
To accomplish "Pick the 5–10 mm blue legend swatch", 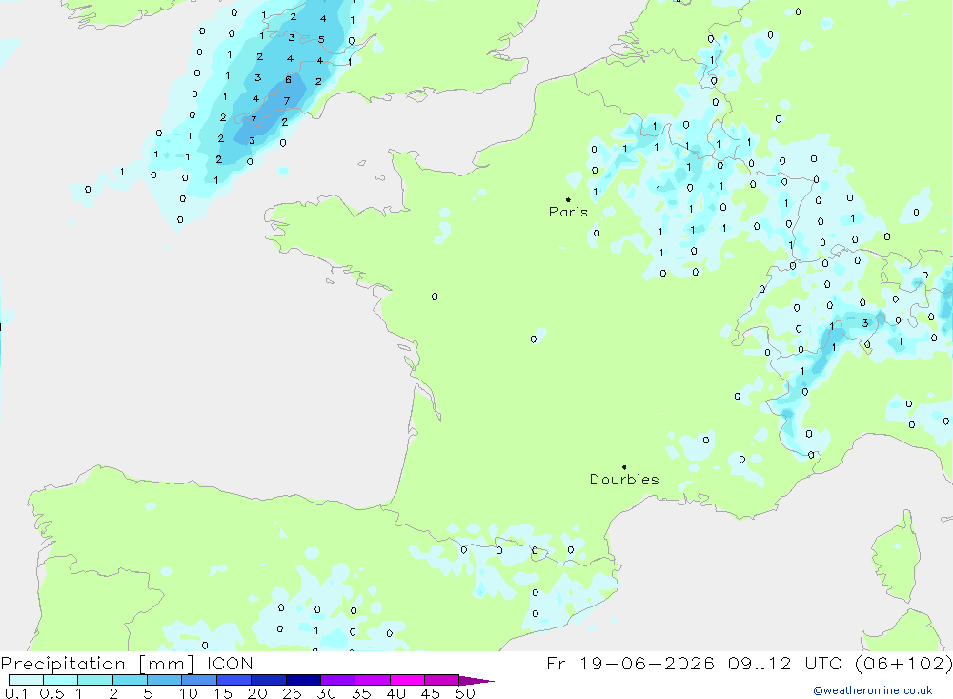I will tap(165, 680).
